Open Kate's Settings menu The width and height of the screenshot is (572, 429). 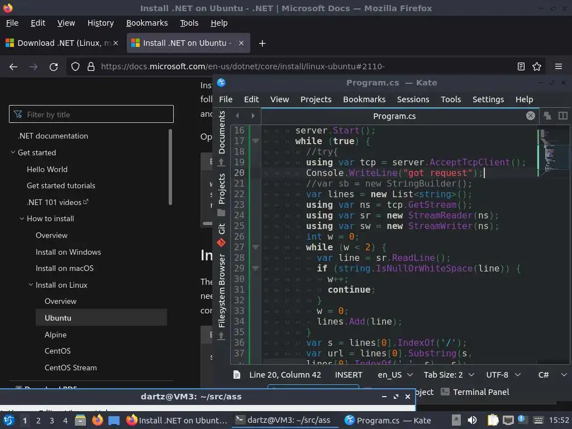tap(488, 99)
